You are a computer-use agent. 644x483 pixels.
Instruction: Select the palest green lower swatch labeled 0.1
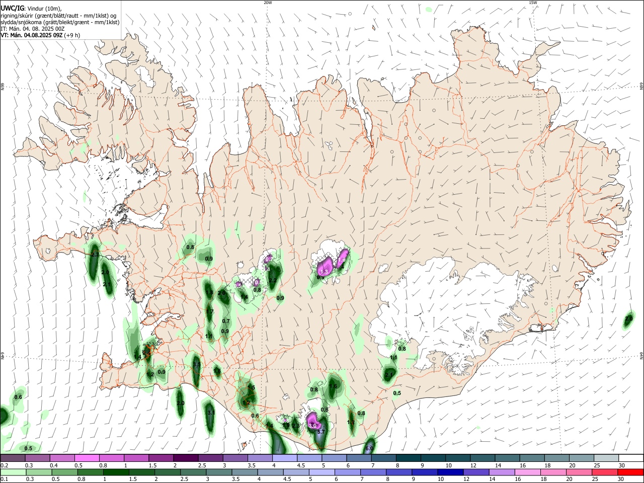point(14,472)
